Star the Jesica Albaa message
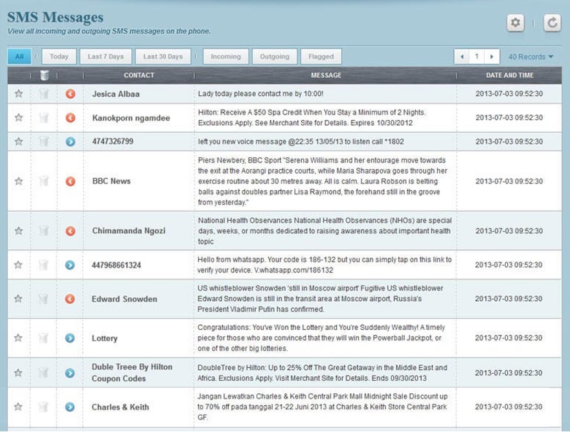This screenshot has height=432, width=570. coord(19,94)
